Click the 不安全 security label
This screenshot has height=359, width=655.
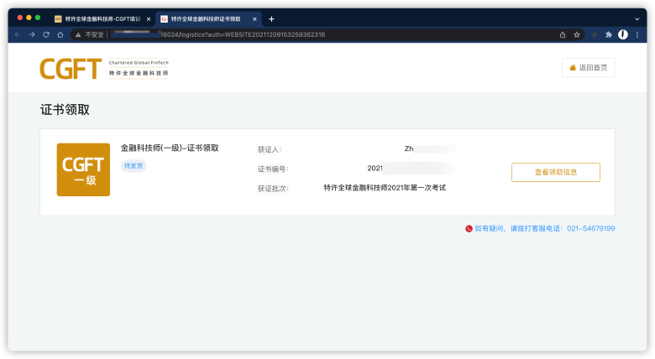(94, 34)
